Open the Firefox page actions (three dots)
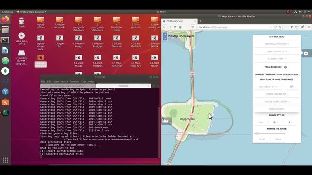The height and width of the screenshot is (175, 312). [x=271, y=27]
